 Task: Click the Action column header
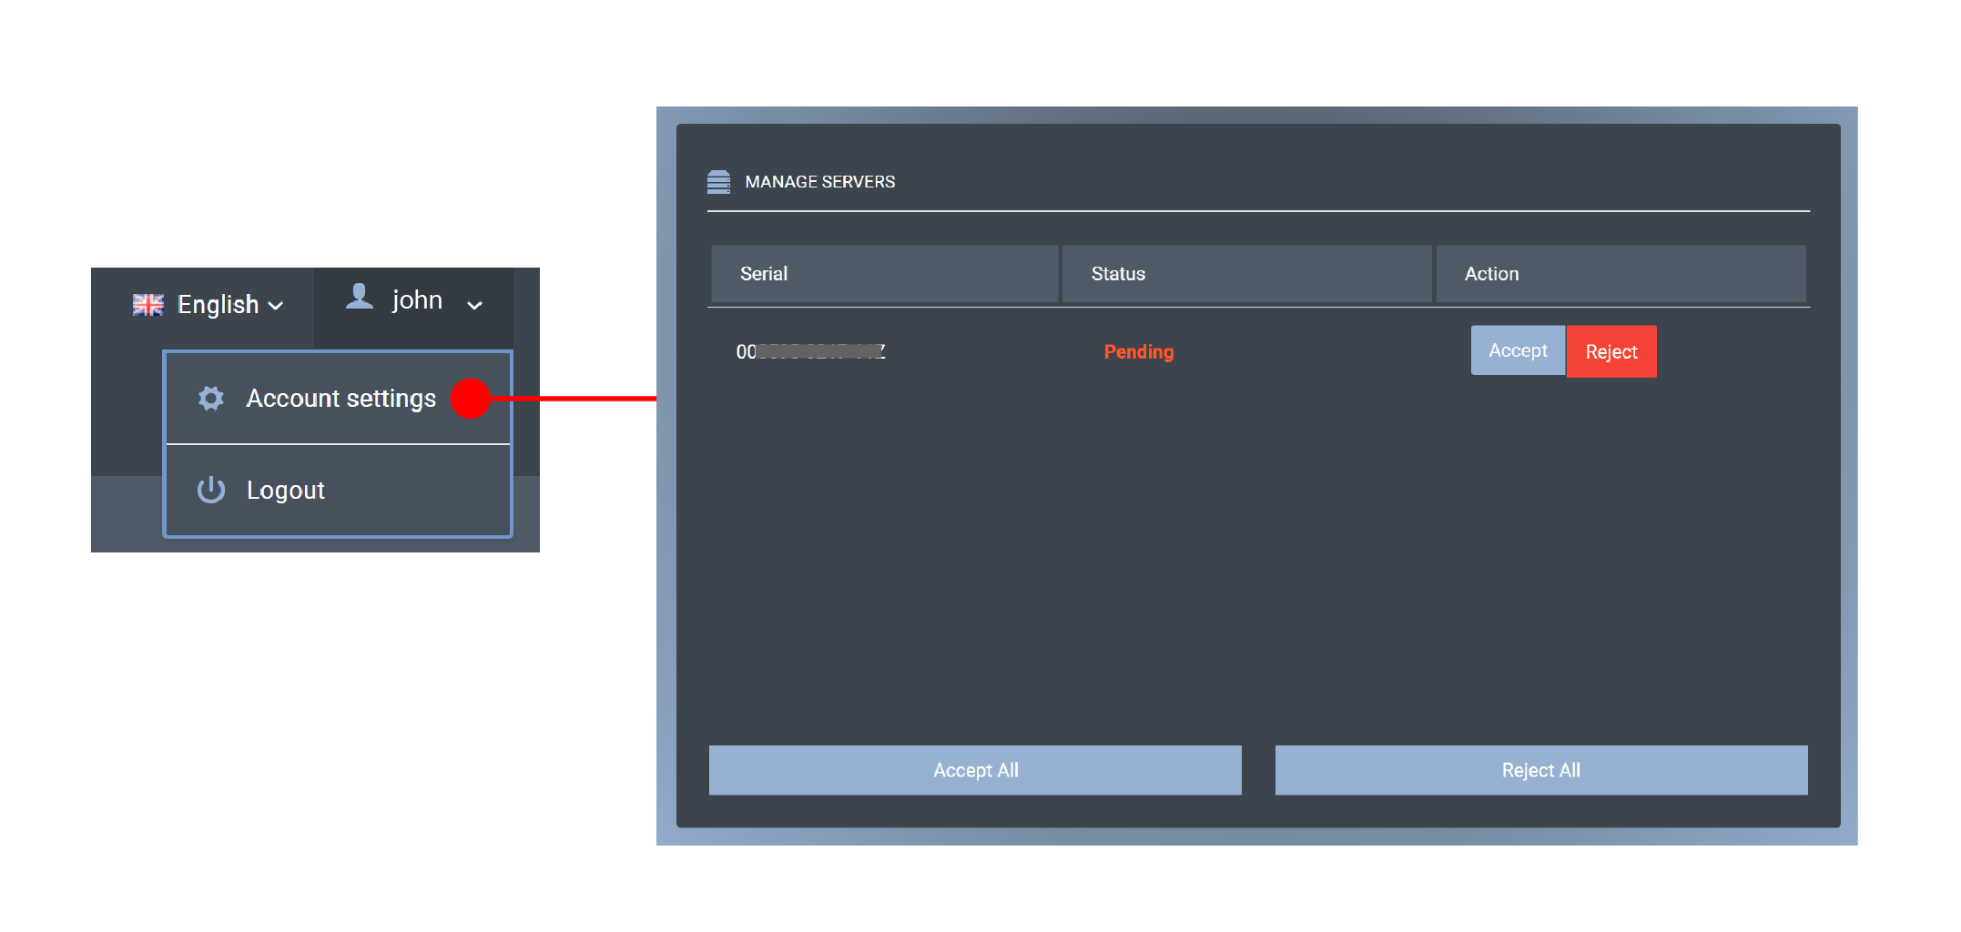point(1491,274)
